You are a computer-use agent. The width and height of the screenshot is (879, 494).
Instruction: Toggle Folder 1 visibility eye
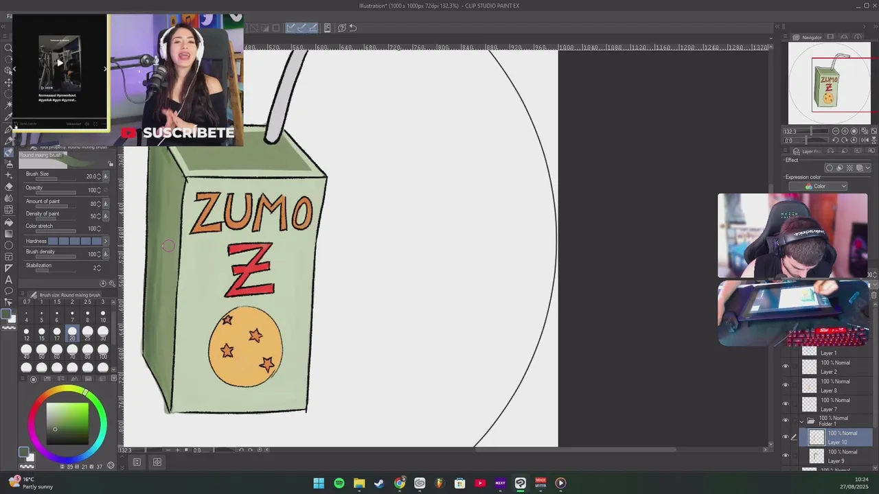(786, 420)
